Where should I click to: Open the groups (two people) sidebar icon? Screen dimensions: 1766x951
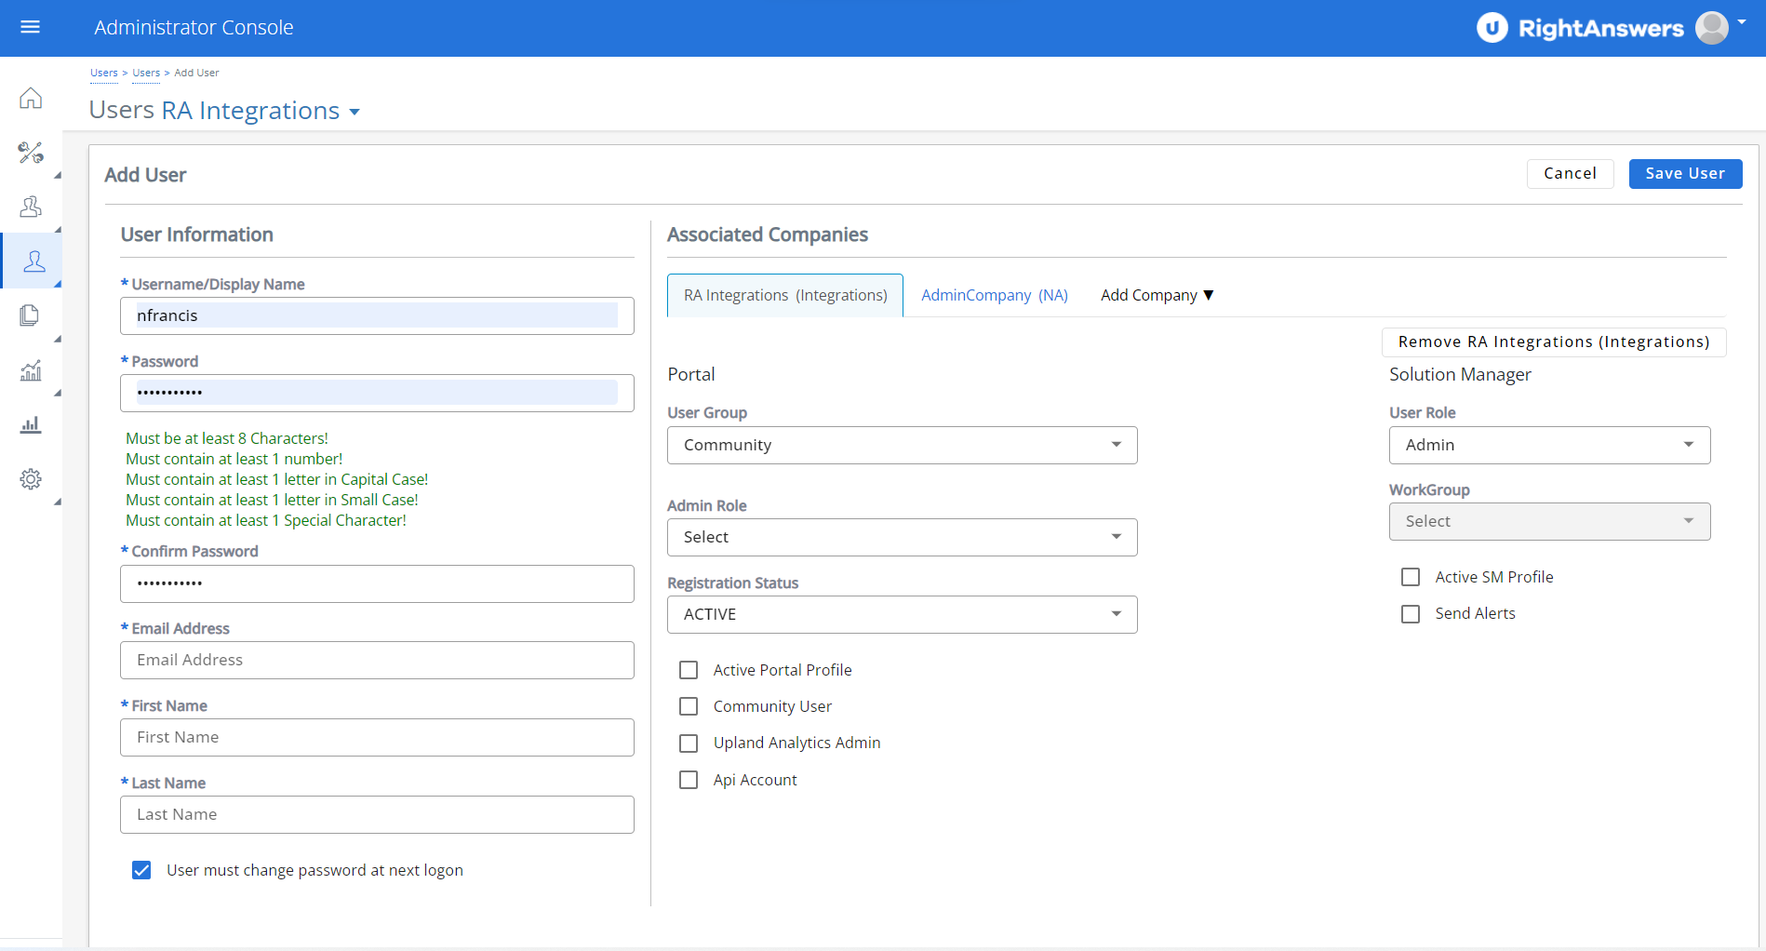(x=31, y=207)
